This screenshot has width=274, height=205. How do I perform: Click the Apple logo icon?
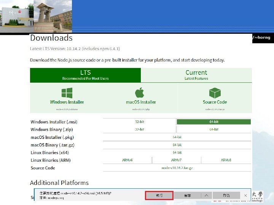pos(139,93)
